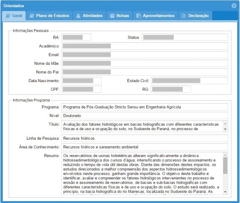Image resolution: width=240 pixels, height=203 pixels.
Task: Switch to the Geral tab
Action: pyautogui.click(x=14, y=16)
